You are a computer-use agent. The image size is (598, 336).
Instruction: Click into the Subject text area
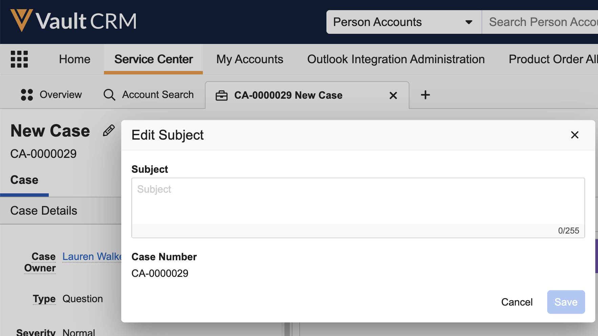coord(358,201)
